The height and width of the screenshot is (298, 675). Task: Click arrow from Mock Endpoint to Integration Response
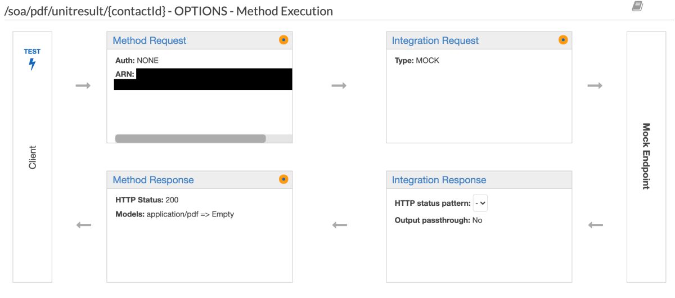(x=595, y=225)
